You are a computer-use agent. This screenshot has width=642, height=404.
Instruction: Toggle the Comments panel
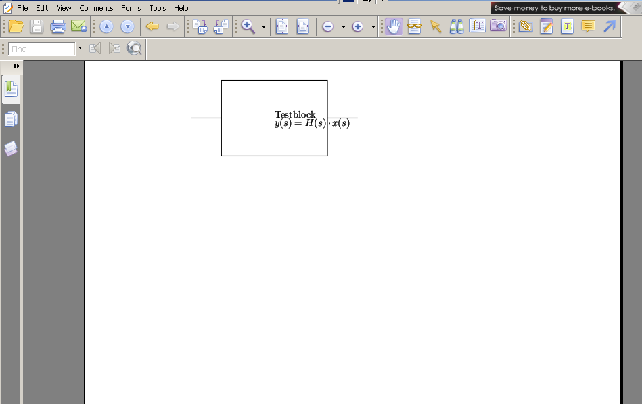(11, 148)
